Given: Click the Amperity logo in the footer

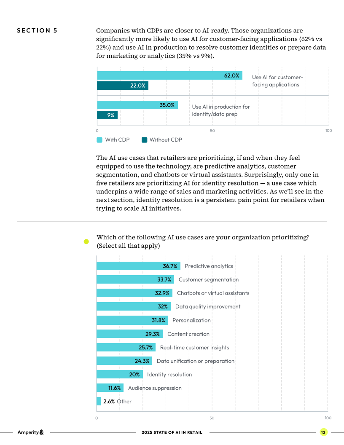Looking at the screenshot, I should [30, 432].
